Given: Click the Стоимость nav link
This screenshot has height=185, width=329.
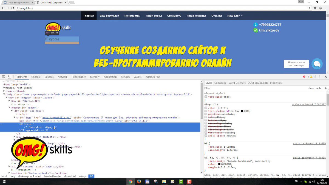Looking at the screenshot, I should point(174,16).
